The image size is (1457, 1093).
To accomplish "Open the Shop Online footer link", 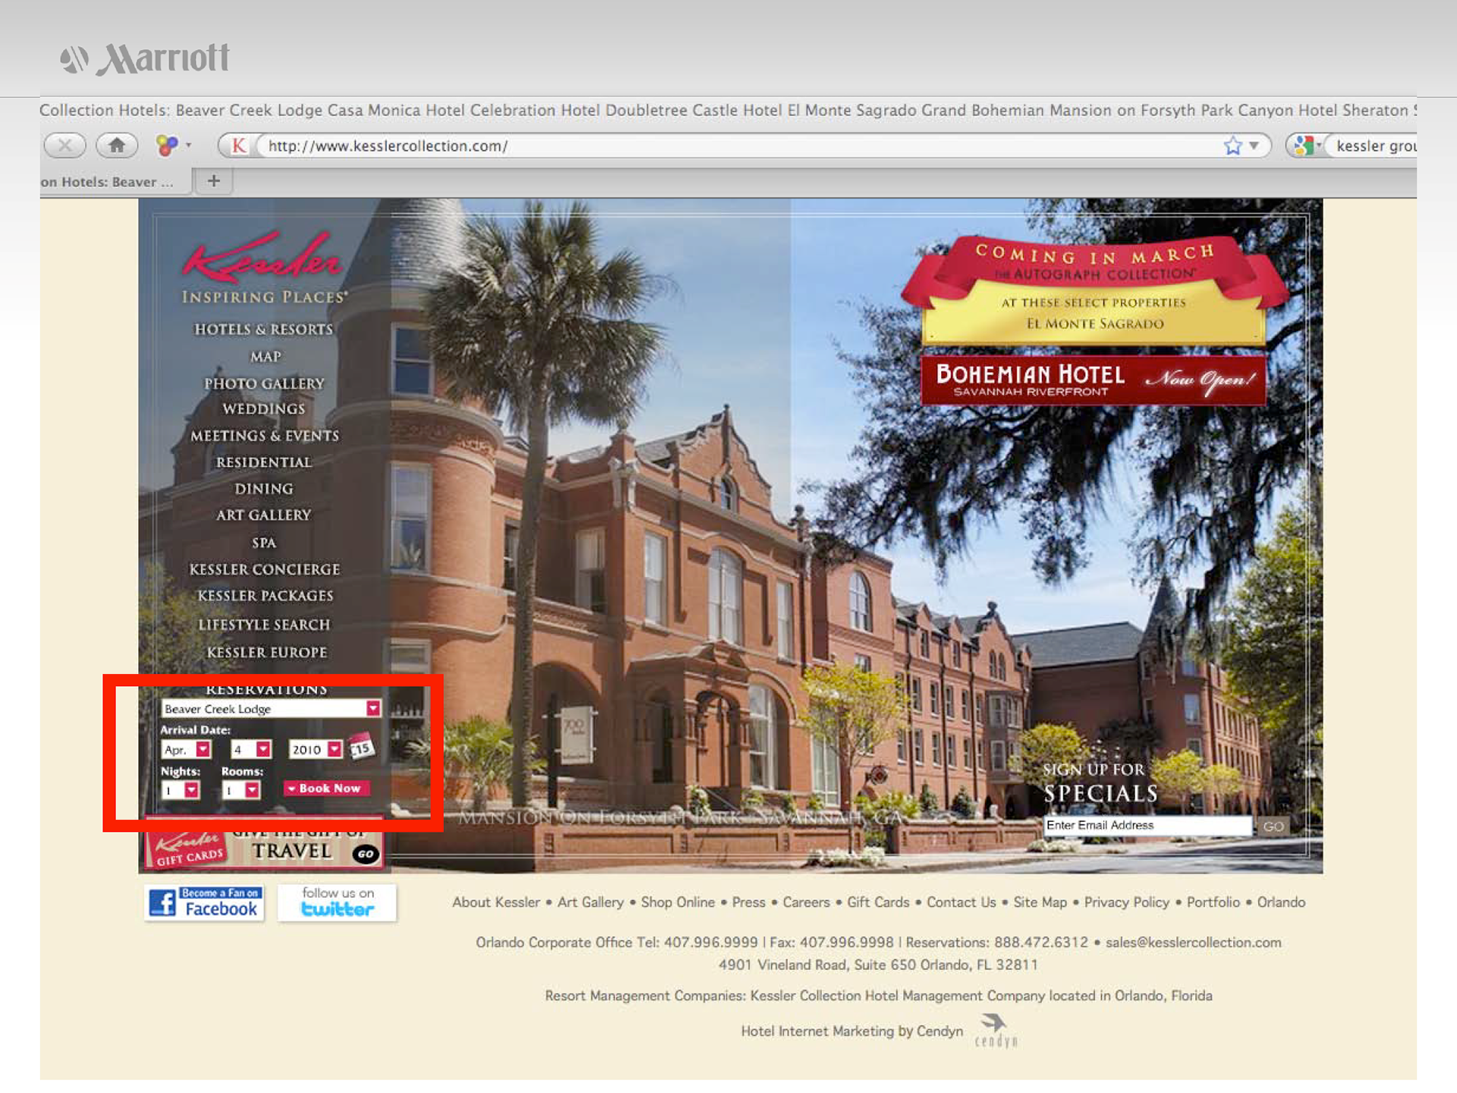I will pos(678,902).
